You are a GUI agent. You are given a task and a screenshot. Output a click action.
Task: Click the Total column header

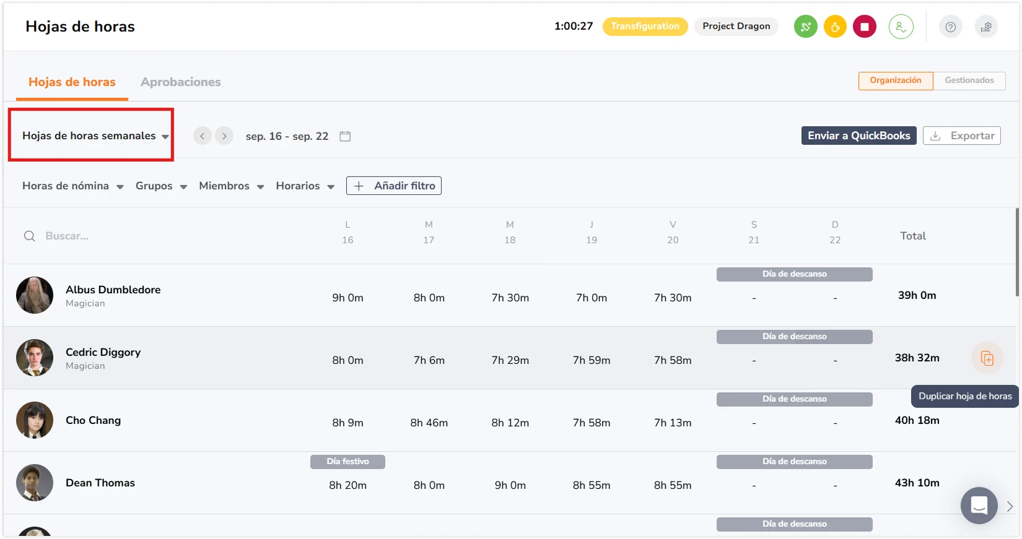coord(913,236)
